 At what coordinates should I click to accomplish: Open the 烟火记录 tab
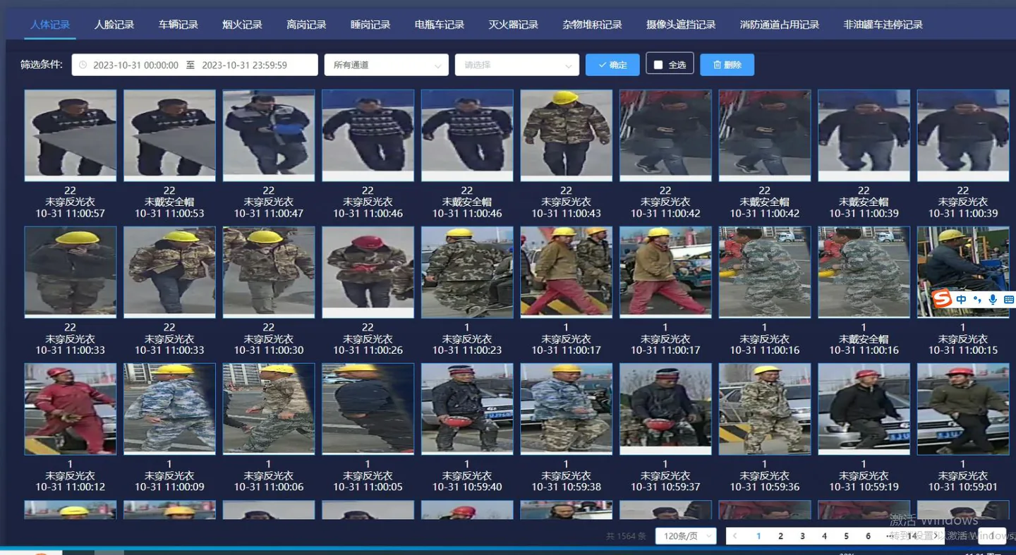point(242,25)
